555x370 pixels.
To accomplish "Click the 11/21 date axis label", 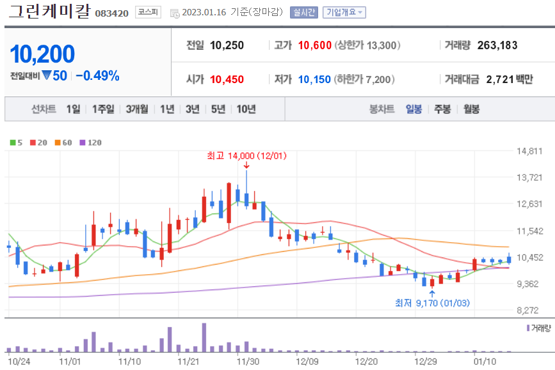I will pyautogui.click(x=188, y=362).
